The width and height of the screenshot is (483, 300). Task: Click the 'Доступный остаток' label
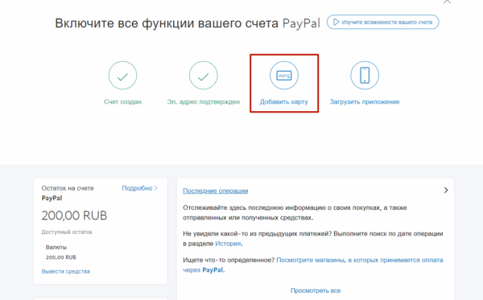pyautogui.click(x=67, y=232)
